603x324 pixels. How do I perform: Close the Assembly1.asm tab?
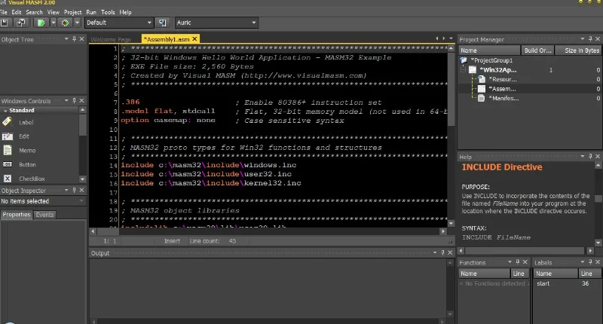click(194, 39)
